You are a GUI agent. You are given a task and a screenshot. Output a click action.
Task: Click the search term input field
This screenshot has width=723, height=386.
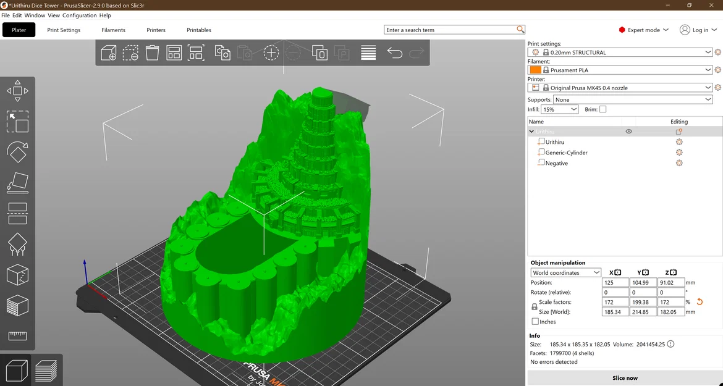click(x=450, y=30)
